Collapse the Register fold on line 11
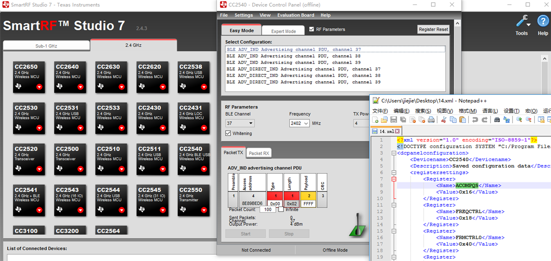 click(394, 205)
